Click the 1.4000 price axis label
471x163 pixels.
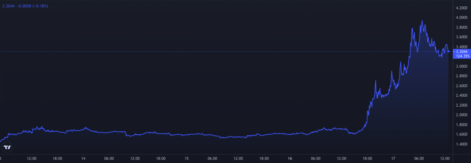point(461,144)
